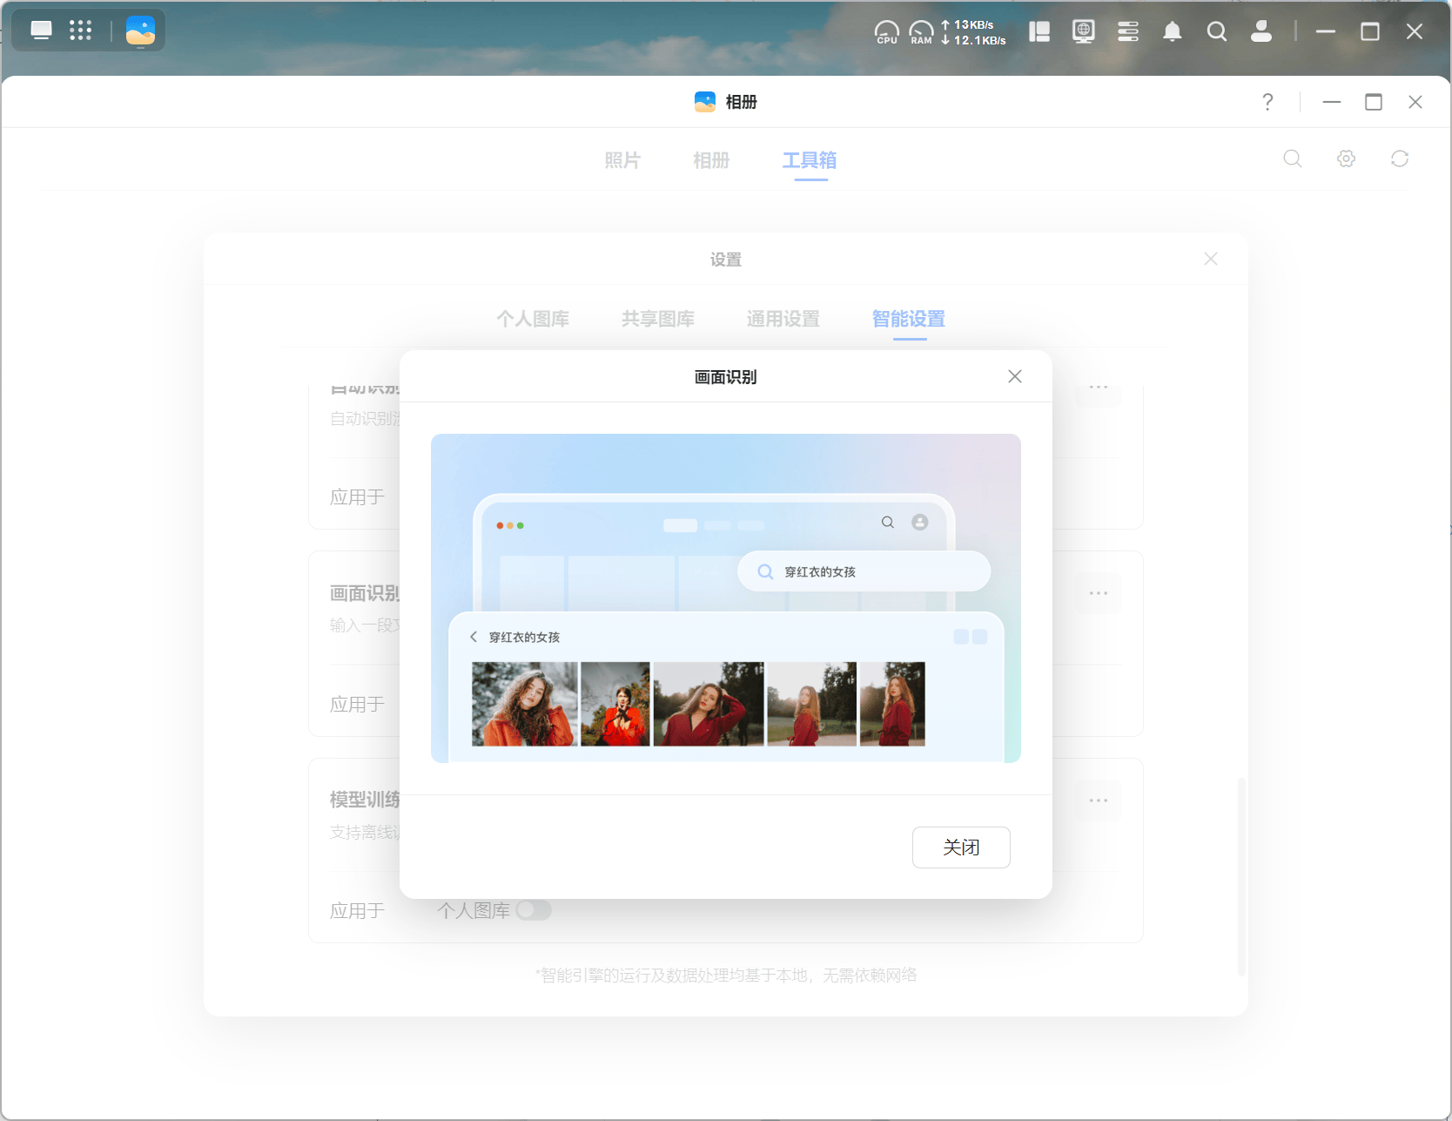Click the album refresh icon
Screen dimensions: 1452x1121
pyautogui.click(x=1399, y=159)
